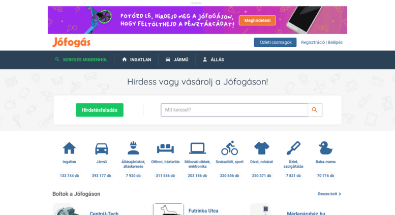395x215 pixels.
Task: Open the ÁLLÁS nav tab
Action: click(x=214, y=59)
